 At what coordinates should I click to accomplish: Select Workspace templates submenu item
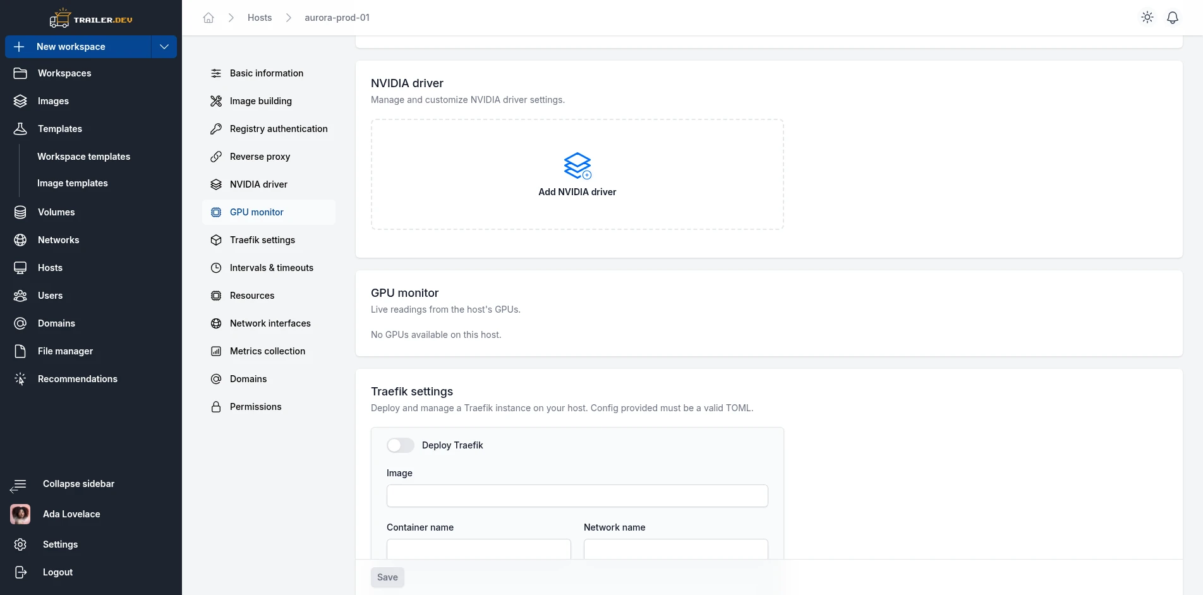pos(83,157)
